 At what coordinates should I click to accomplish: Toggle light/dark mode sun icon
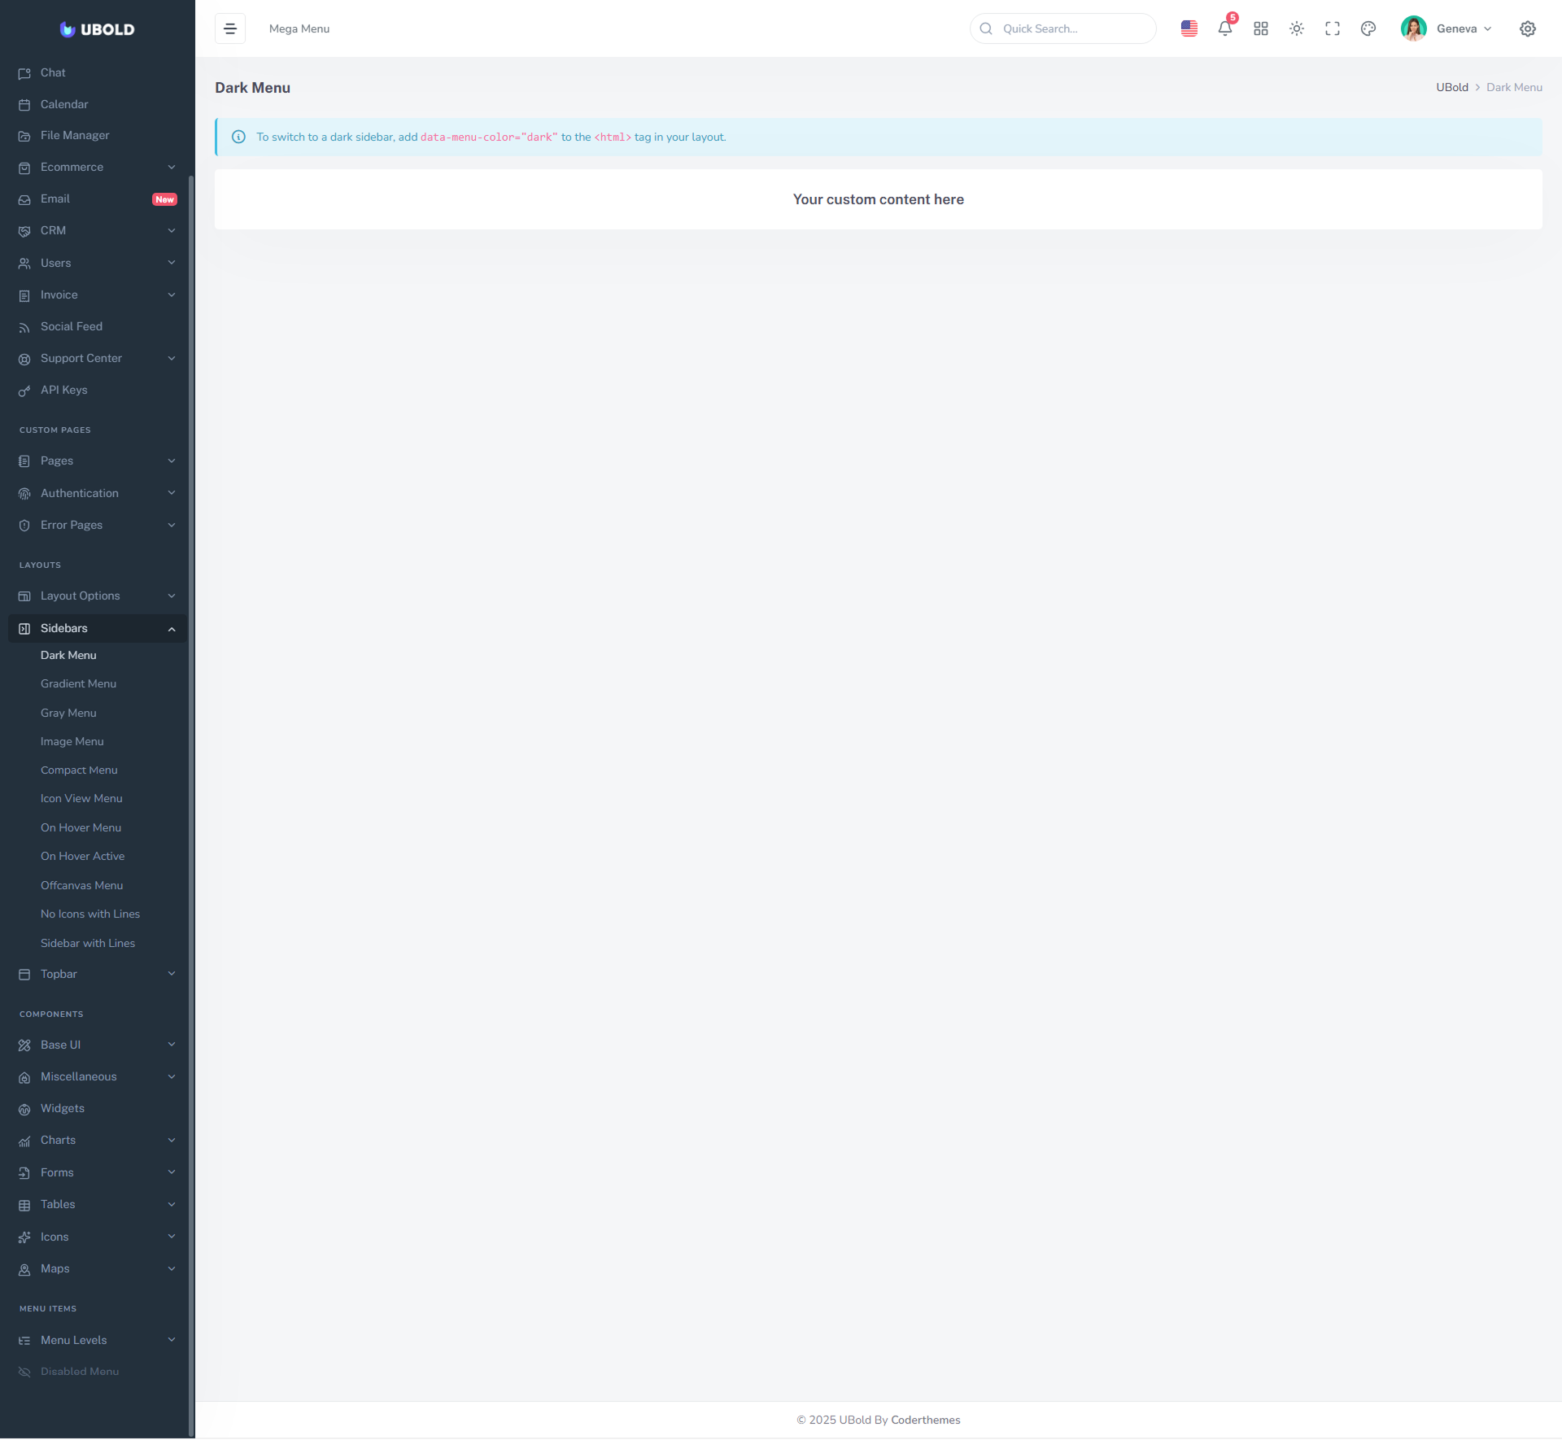pyautogui.click(x=1297, y=28)
